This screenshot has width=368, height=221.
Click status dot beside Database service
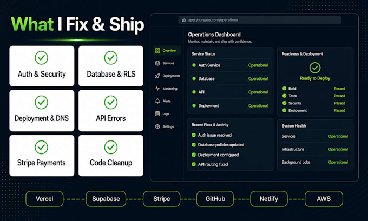(x=194, y=79)
